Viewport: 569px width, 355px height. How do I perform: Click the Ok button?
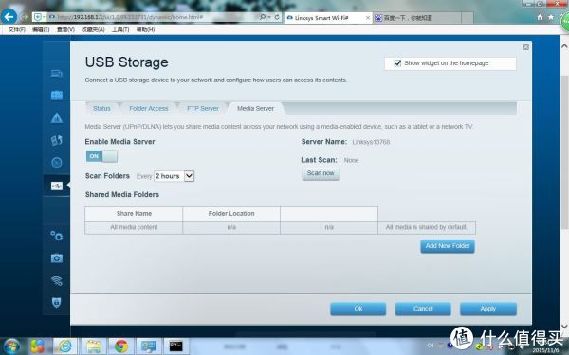click(x=358, y=309)
